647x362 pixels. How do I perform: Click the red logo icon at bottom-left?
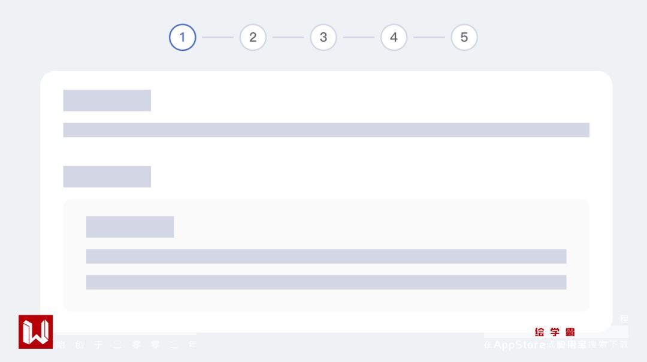click(35, 331)
